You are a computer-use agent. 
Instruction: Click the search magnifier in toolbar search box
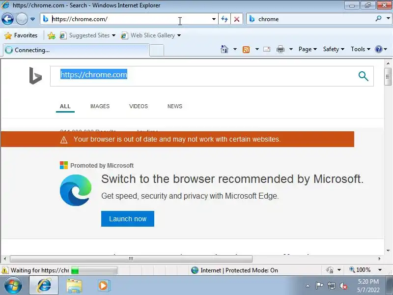[x=378, y=19]
